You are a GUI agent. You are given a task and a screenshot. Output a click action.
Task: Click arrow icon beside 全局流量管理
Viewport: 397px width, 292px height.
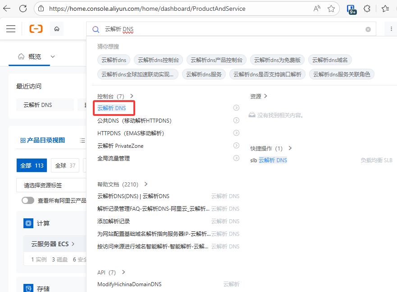(236, 158)
